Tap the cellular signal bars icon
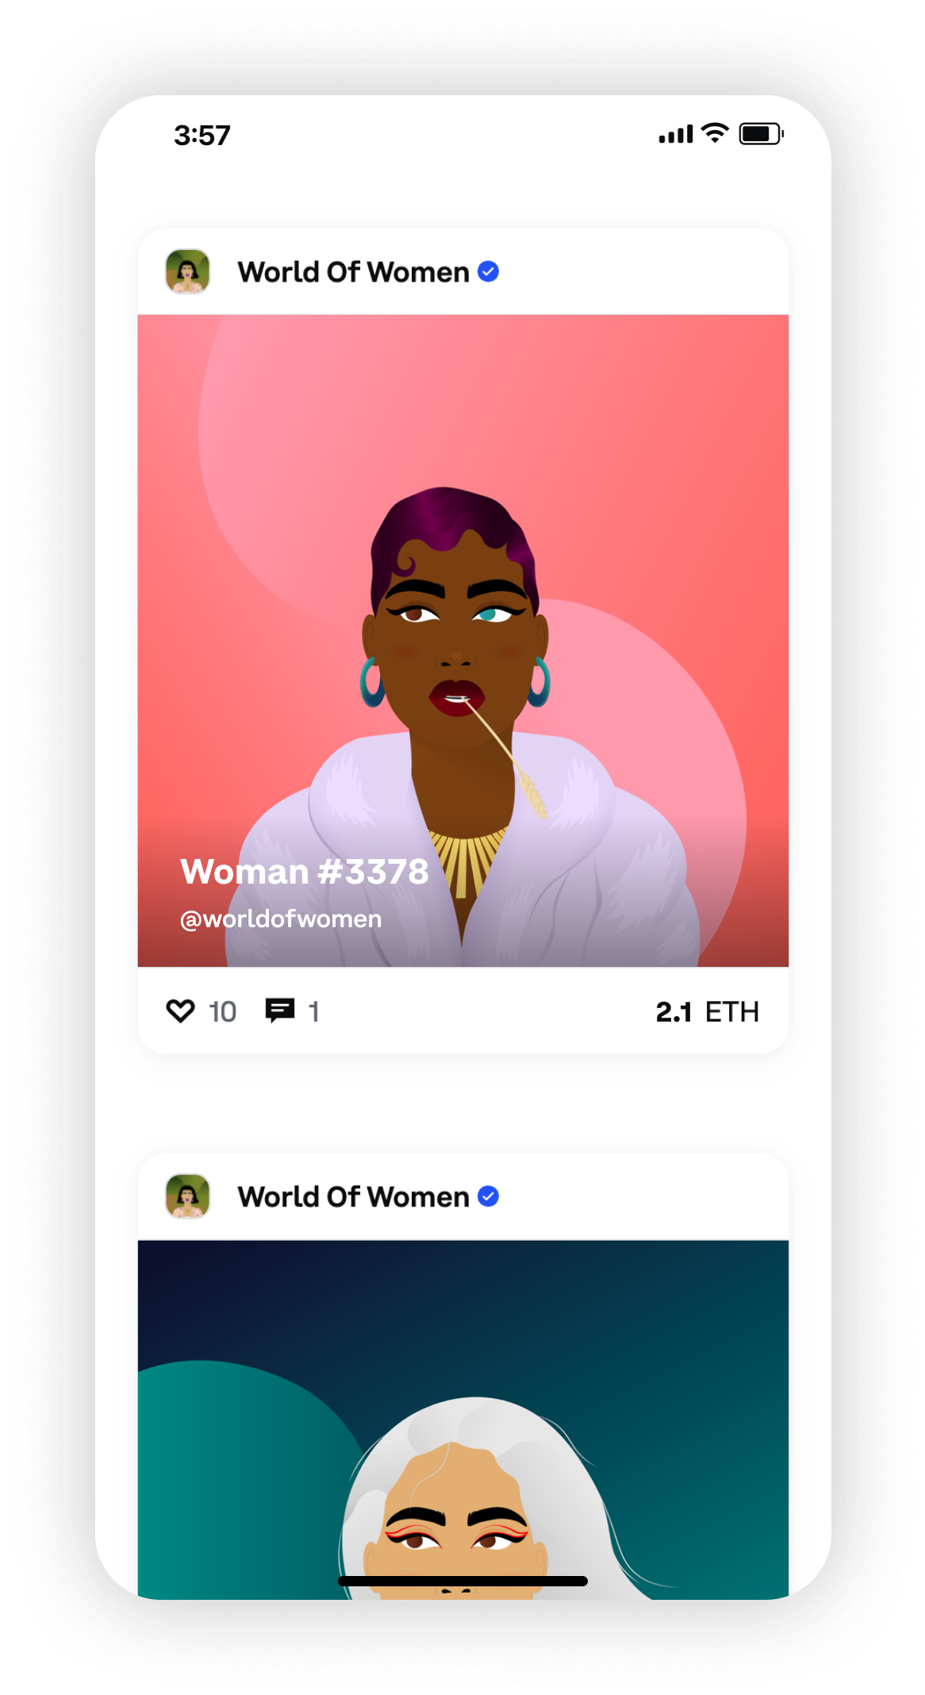The height and width of the screenshot is (1695, 925). [676, 135]
